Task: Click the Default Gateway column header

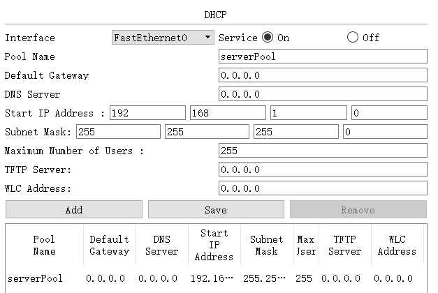Action: point(110,246)
